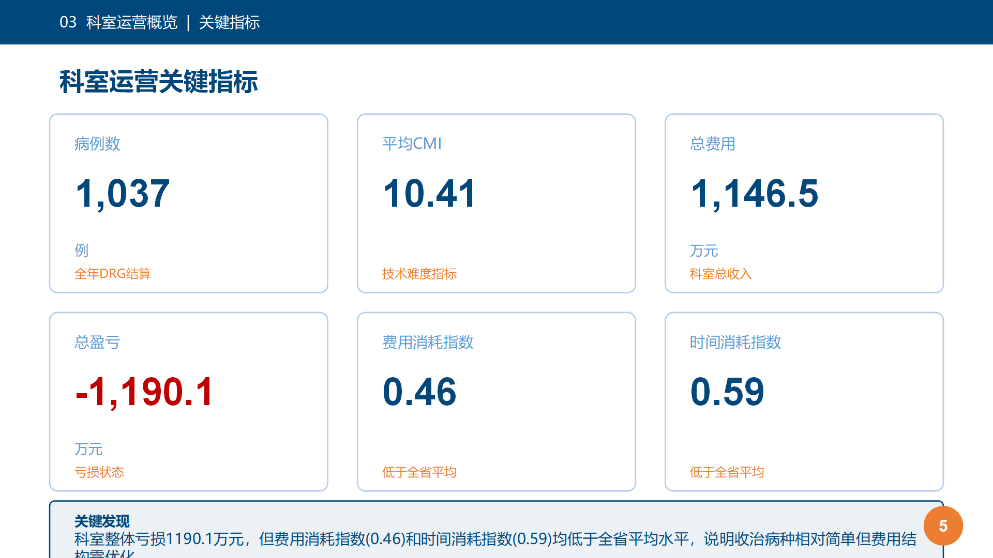Click the 万元 unit under 总费用

(x=704, y=251)
